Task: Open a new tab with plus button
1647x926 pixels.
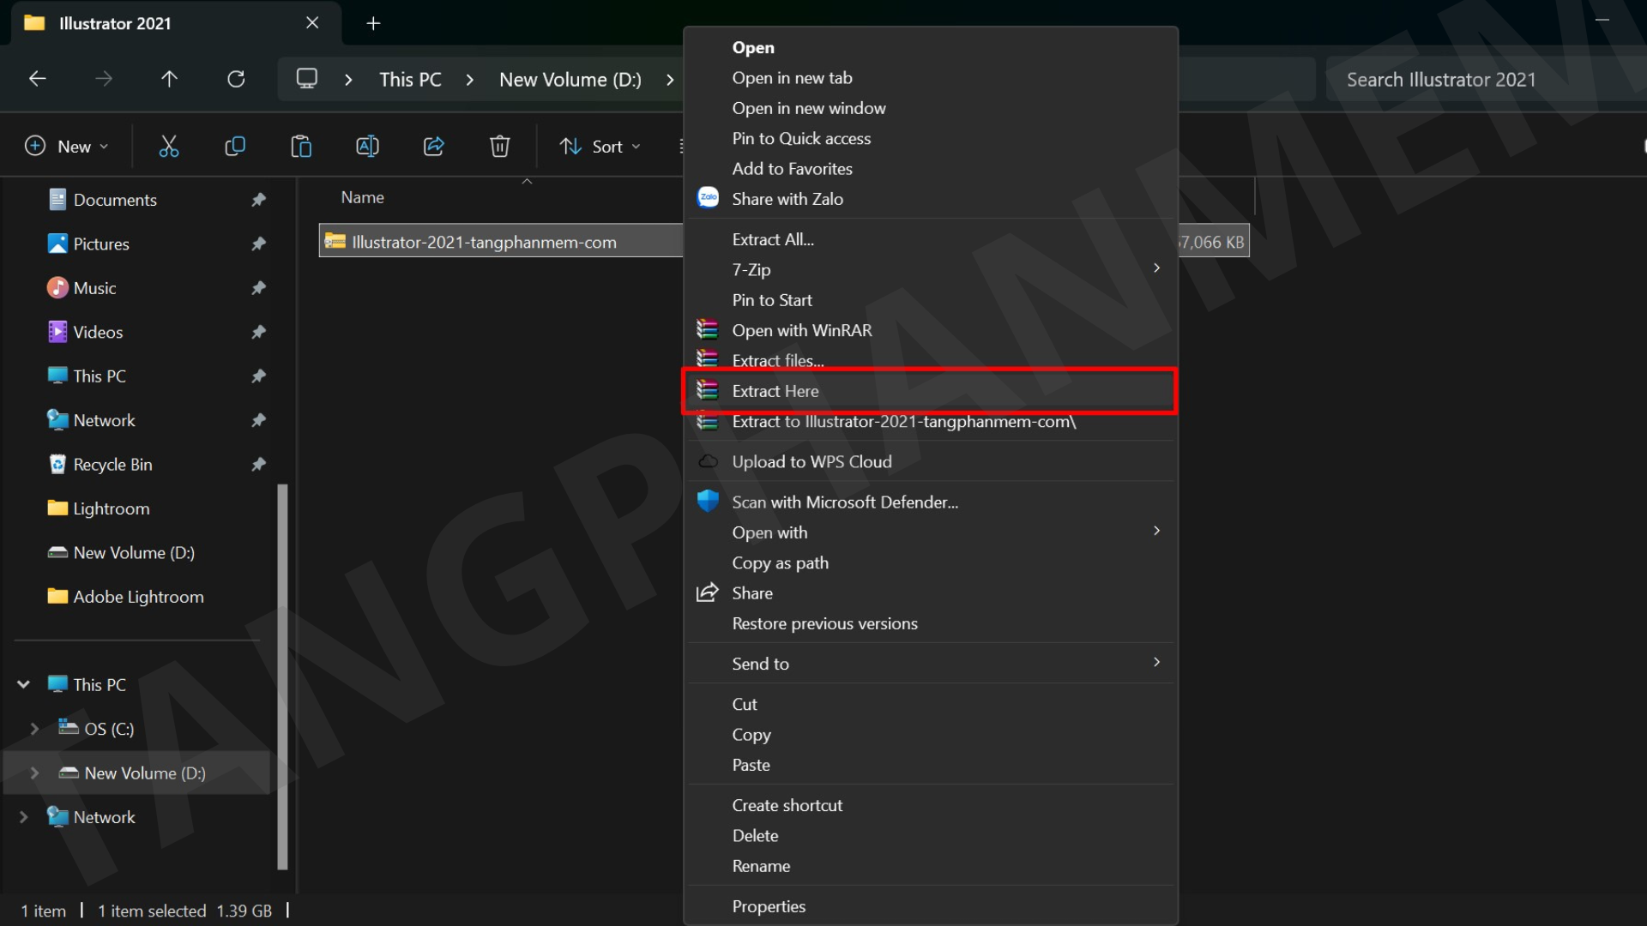Action: pyautogui.click(x=373, y=23)
